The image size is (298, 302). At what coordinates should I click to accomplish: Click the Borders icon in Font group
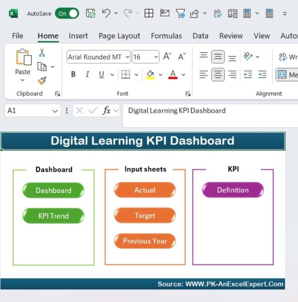[126, 75]
